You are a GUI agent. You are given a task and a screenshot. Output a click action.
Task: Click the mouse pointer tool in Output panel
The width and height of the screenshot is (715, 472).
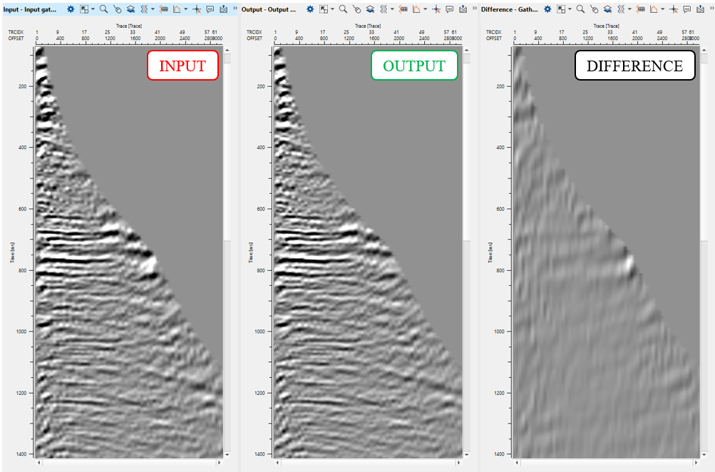click(x=356, y=9)
